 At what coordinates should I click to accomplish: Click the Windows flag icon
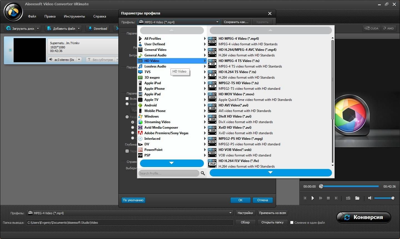[140, 116]
